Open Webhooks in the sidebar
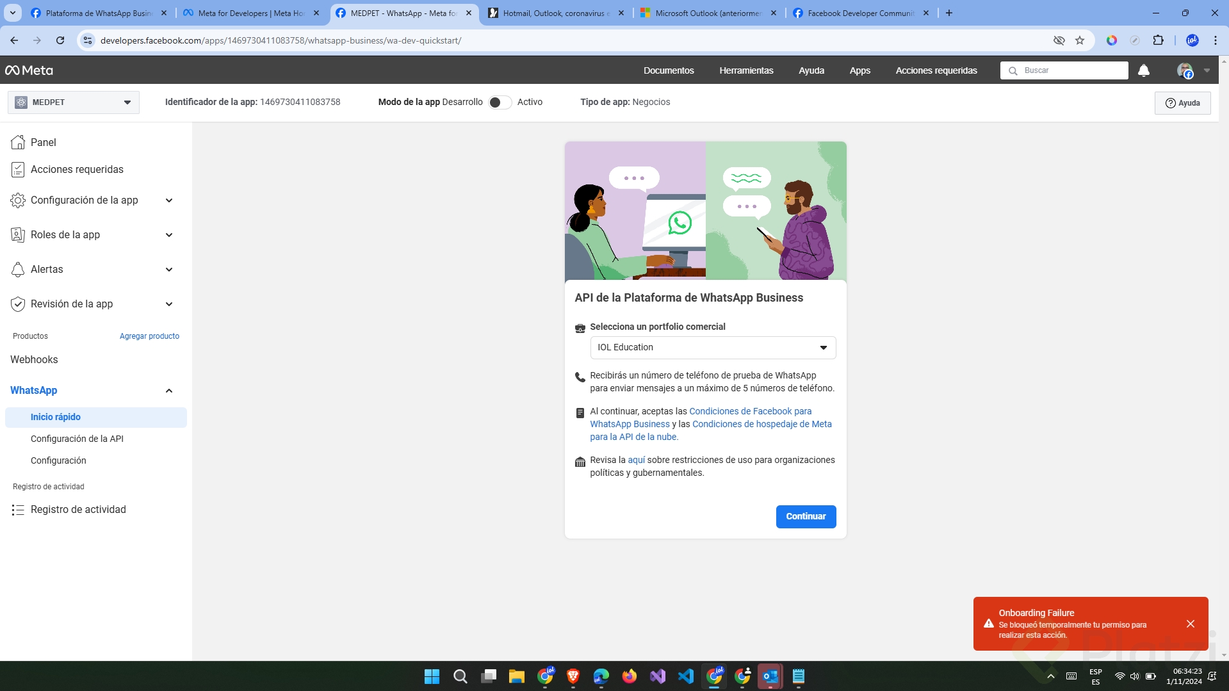Viewport: 1229px width, 691px height. pyautogui.click(x=34, y=360)
